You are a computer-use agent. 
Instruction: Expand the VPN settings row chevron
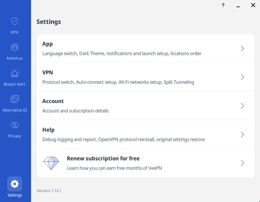click(x=243, y=77)
